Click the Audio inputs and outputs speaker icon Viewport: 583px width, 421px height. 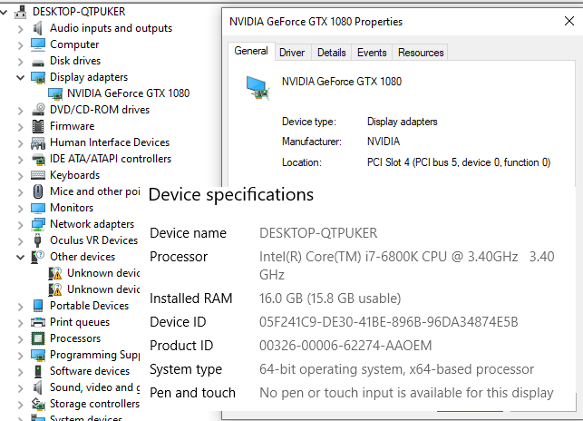tap(37, 28)
